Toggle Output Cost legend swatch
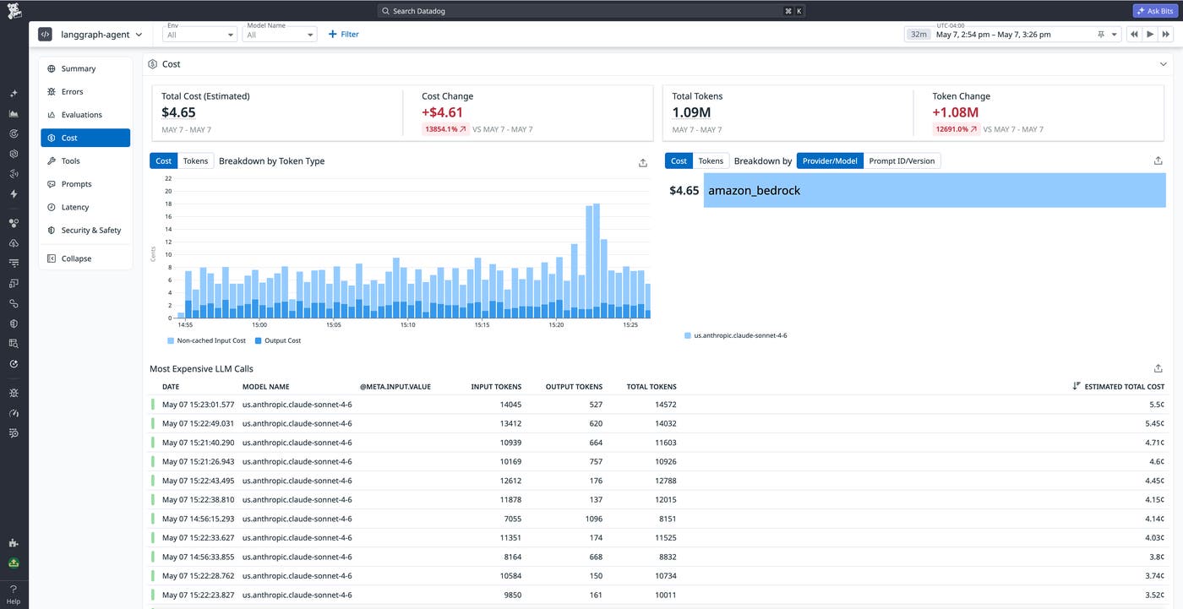The image size is (1183, 609). click(x=259, y=340)
